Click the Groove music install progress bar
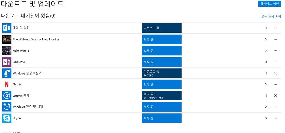 pos(162,95)
